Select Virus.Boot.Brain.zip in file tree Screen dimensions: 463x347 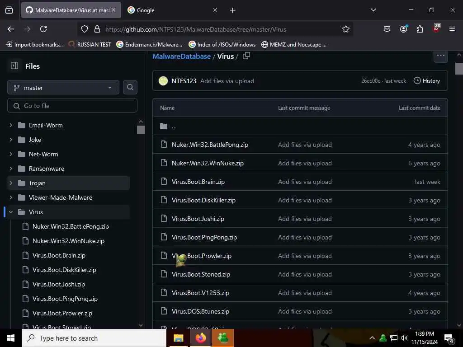(59, 255)
